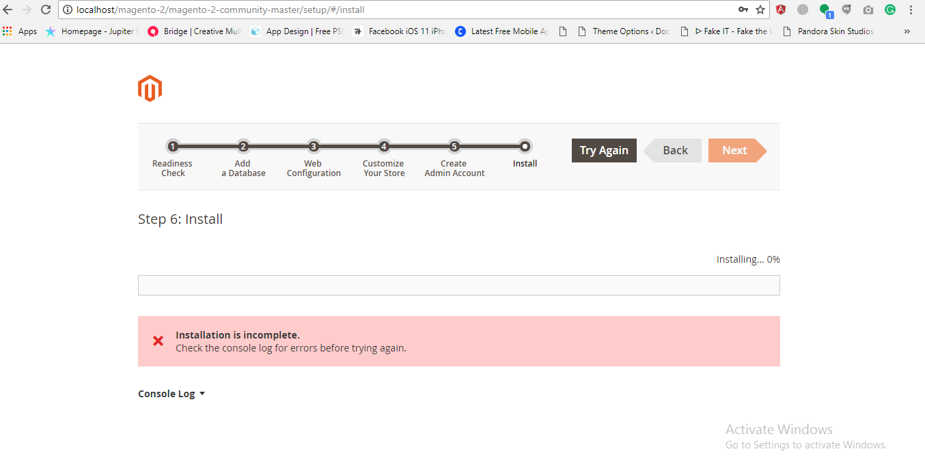Open the saved passwords key icon
This screenshot has height=460, width=925.
point(743,10)
